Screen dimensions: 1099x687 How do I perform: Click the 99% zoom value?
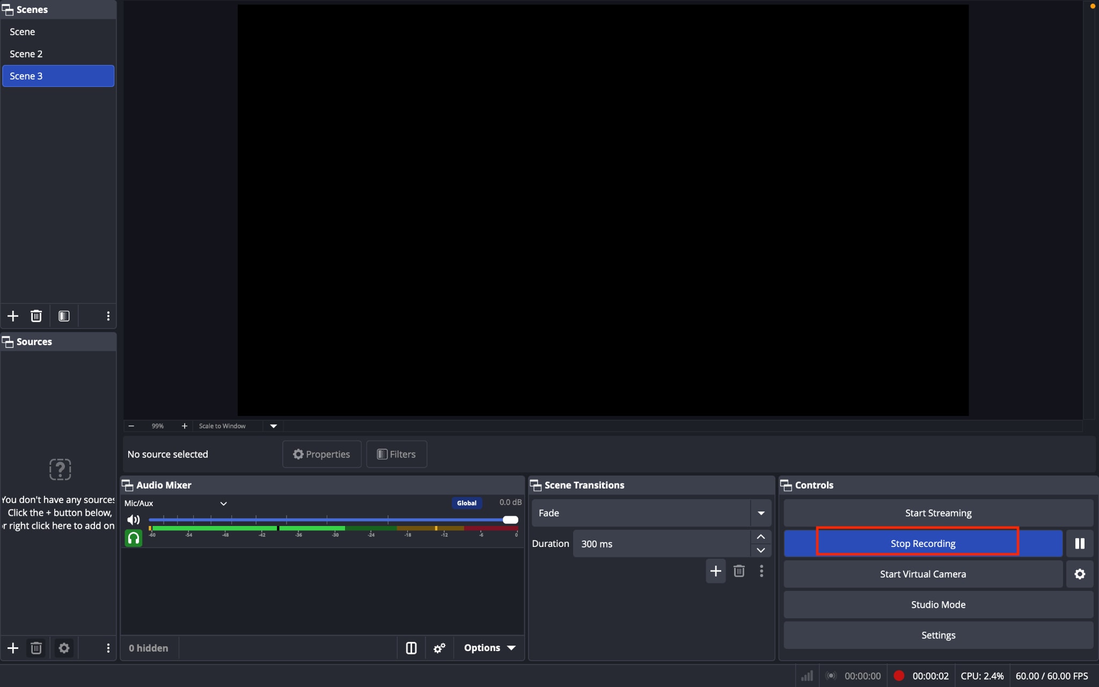click(157, 426)
